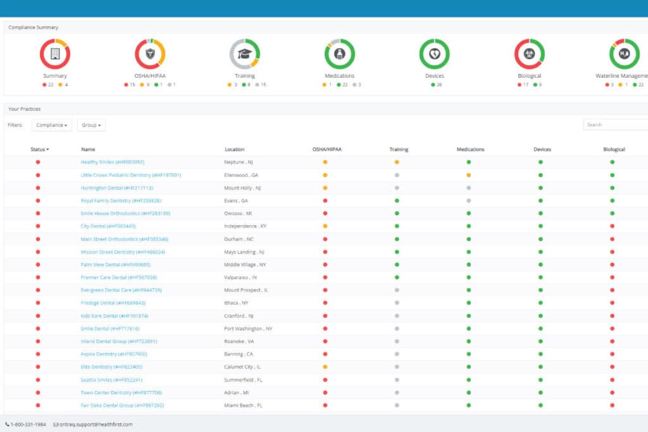Open the Premier Care Dental link
Screen dimensions: 648x432
point(119,278)
